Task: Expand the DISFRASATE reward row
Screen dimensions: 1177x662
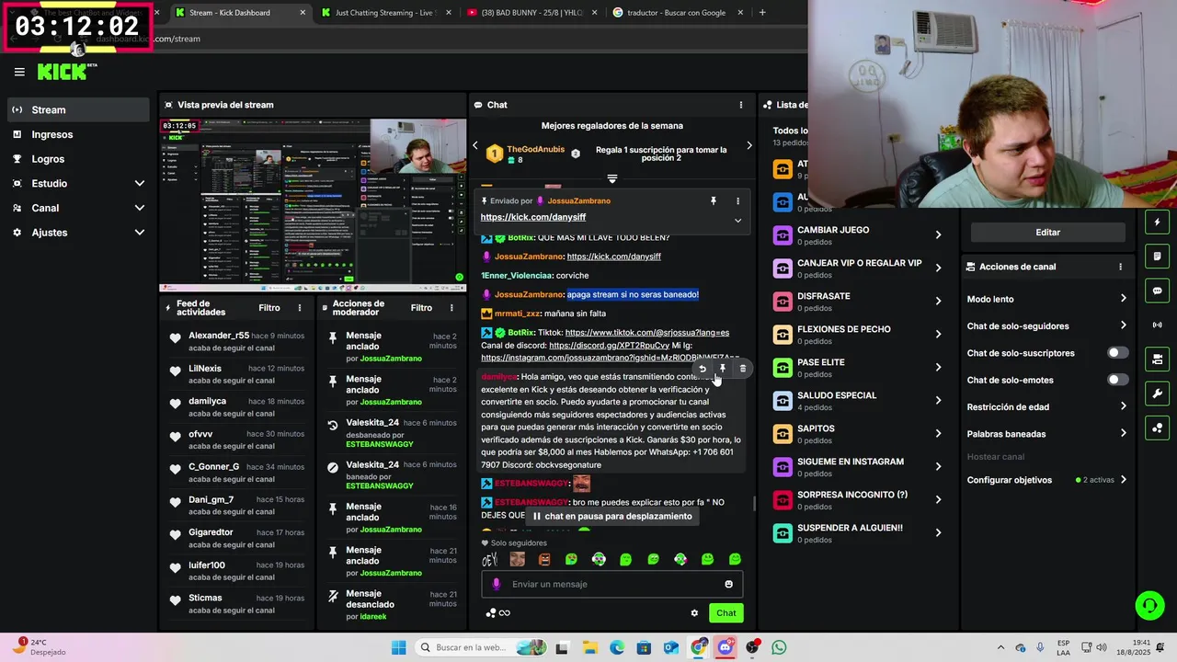Action: 857,301
